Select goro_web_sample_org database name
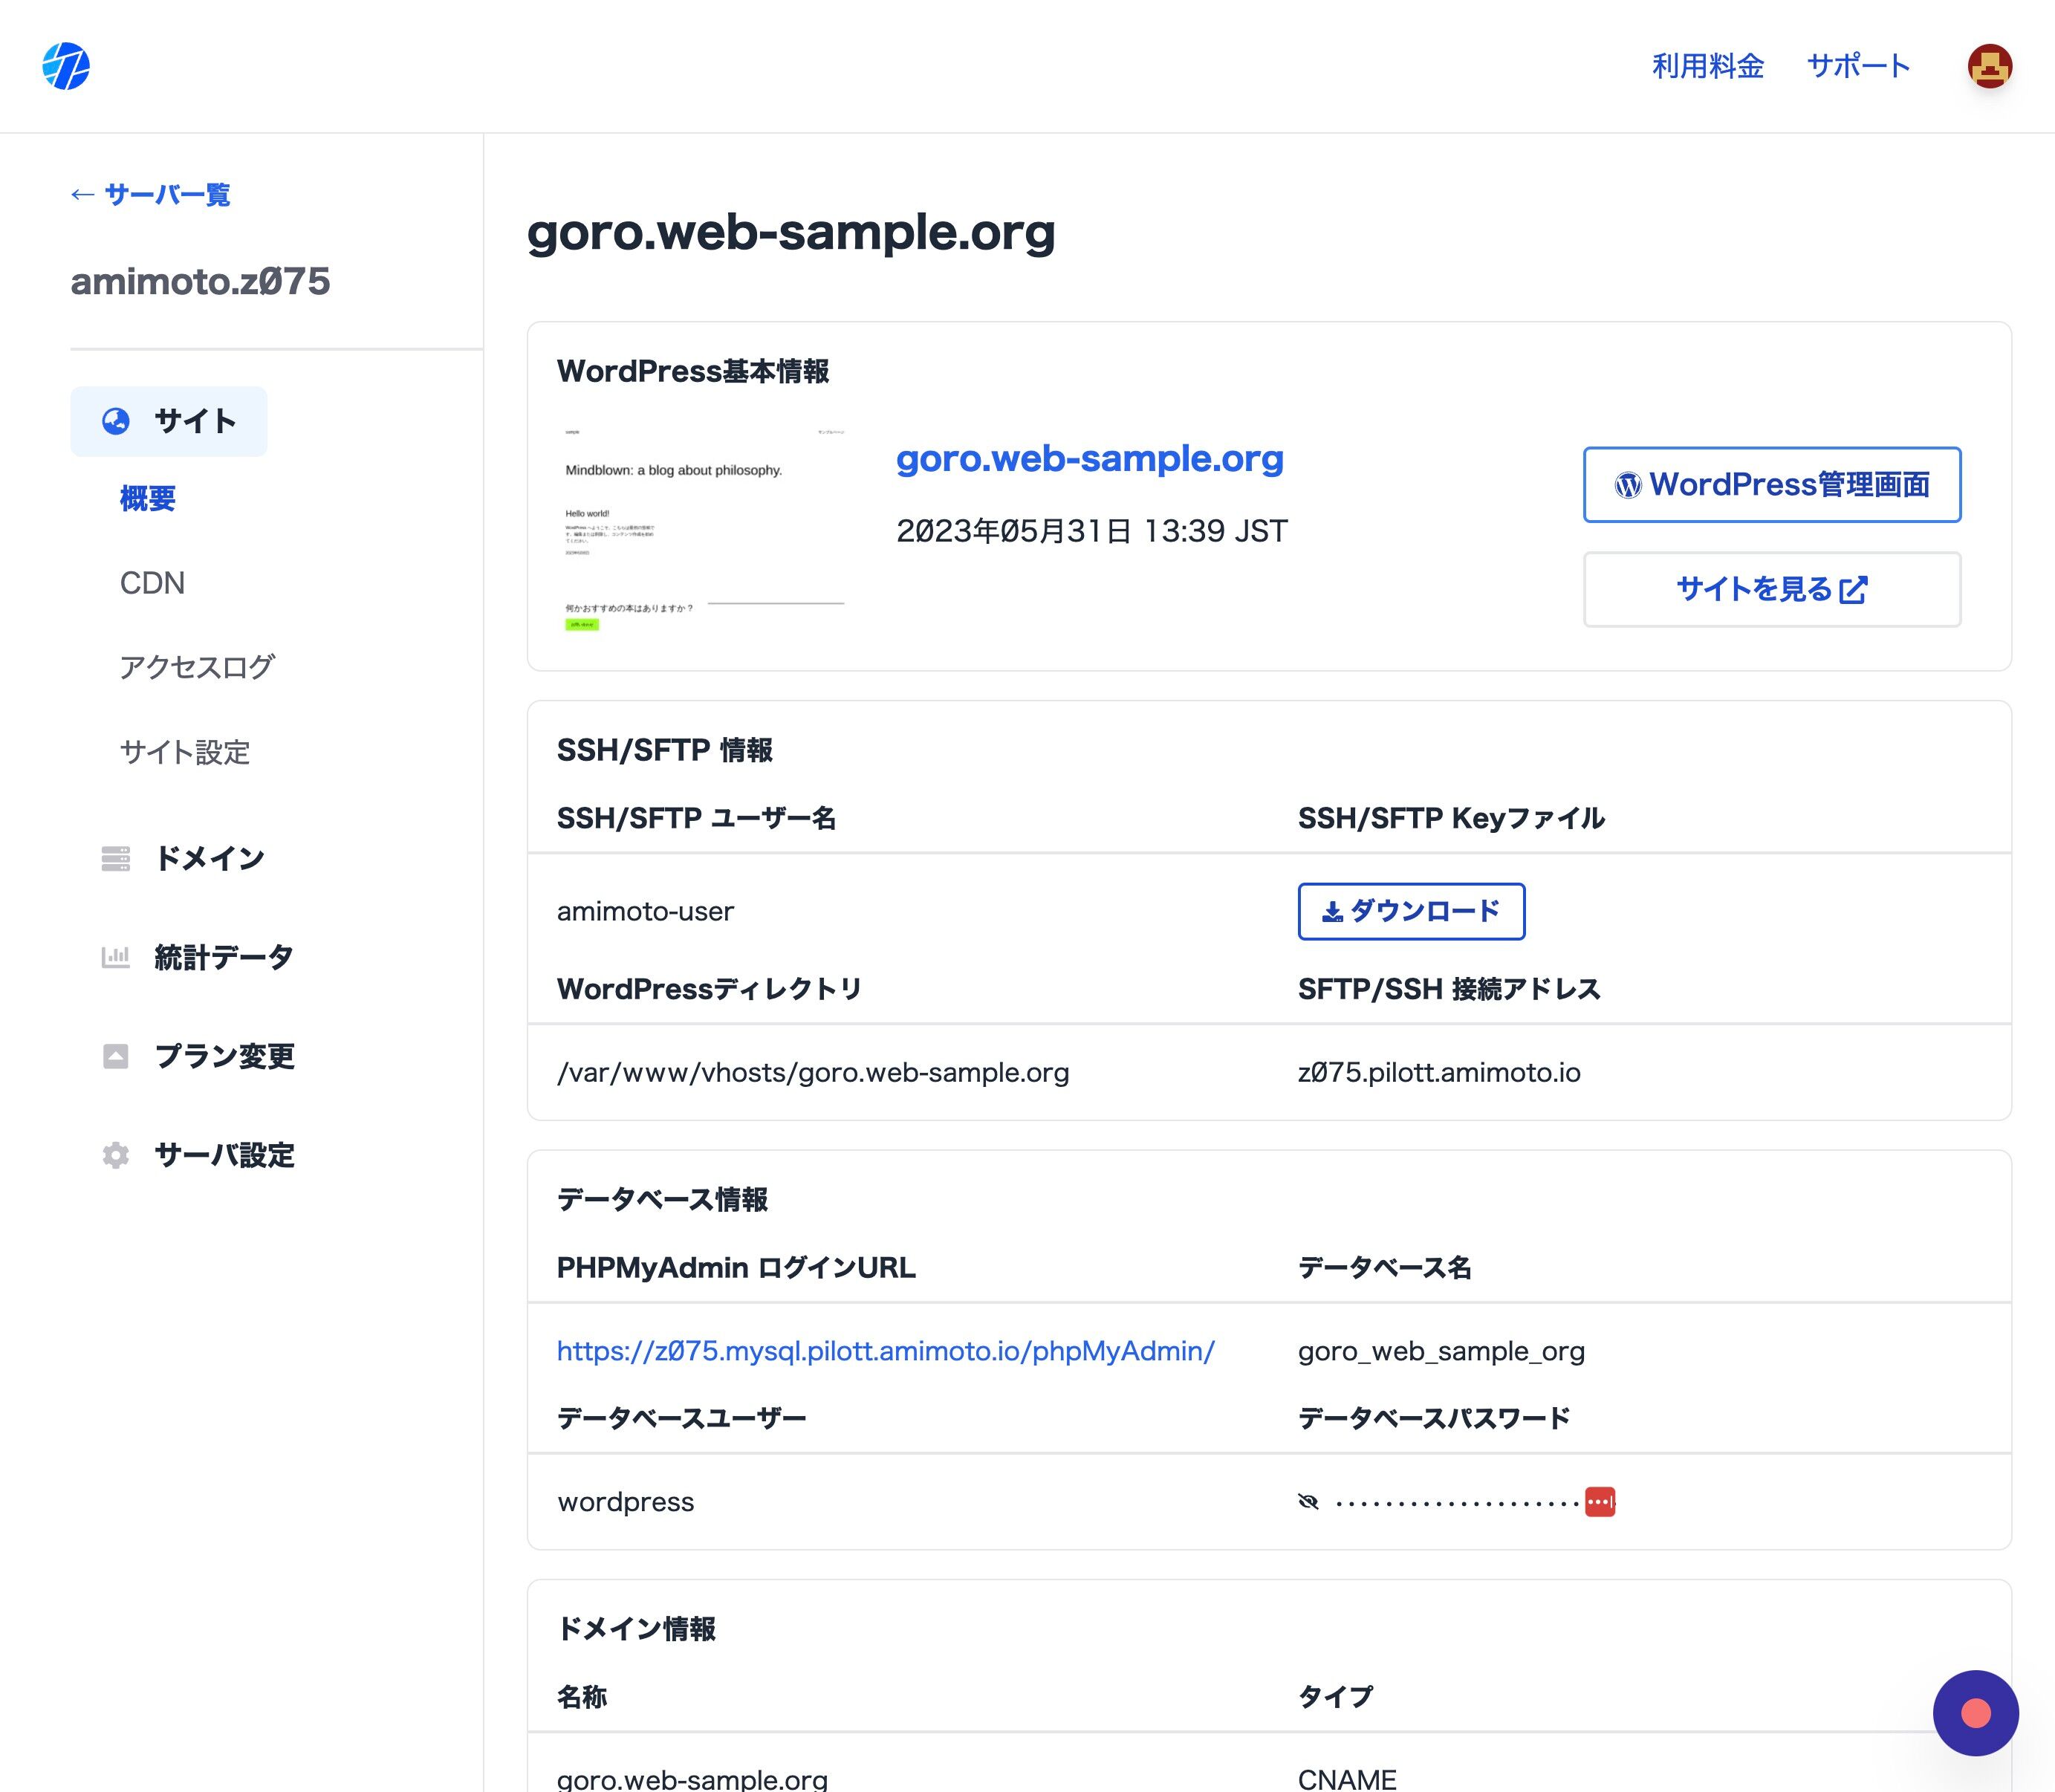Viewport: 2055px width, 1792px height. 1441,1352
